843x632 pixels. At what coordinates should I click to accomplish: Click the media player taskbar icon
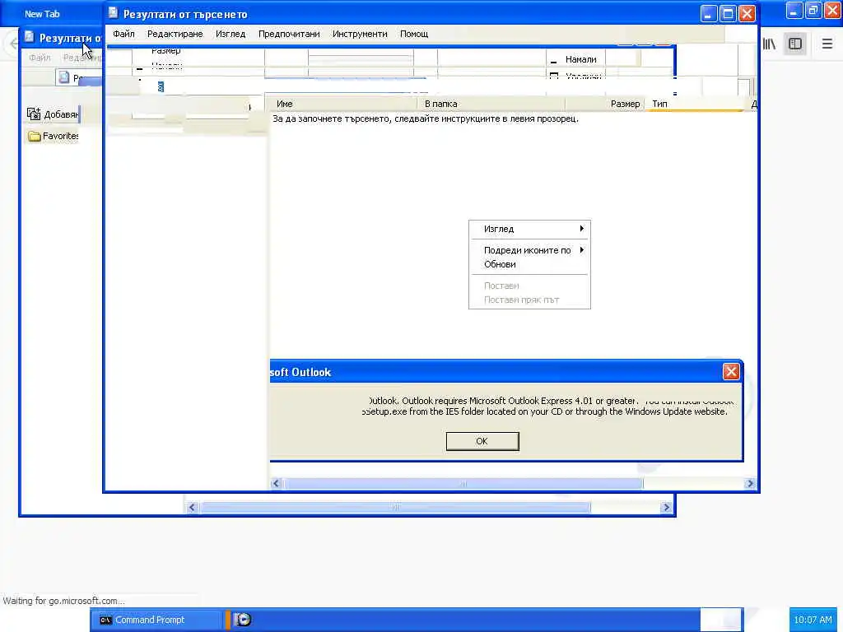tap(243, 620)
